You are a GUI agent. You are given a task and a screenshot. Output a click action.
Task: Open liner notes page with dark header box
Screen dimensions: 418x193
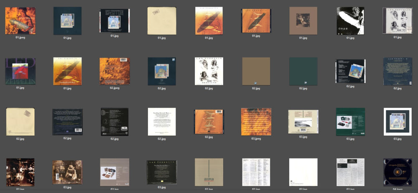[x=351, y=172]
